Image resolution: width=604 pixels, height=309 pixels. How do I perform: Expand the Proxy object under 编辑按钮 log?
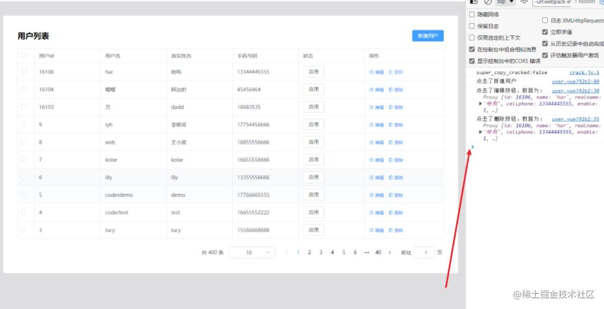coord(481,104)
